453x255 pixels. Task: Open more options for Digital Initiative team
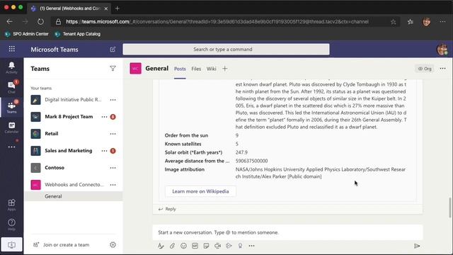pyautogui.click(x=113, y=100)
